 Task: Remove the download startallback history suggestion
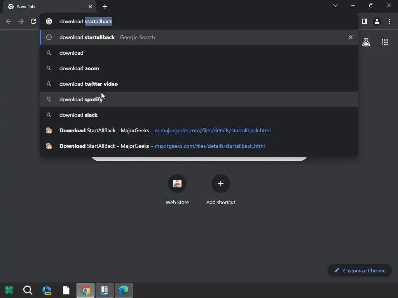point(351,37)
